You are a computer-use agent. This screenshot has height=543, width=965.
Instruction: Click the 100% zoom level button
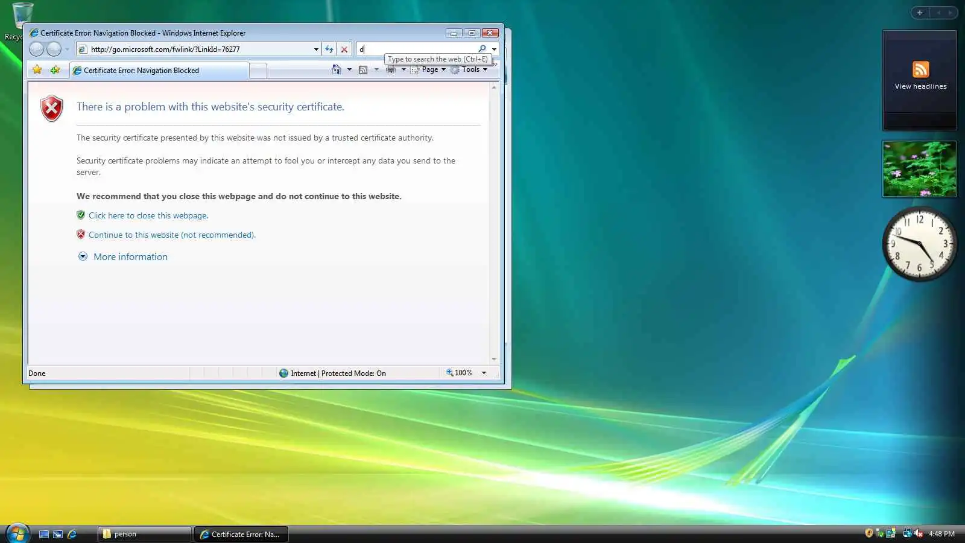(x=460, y=373)
